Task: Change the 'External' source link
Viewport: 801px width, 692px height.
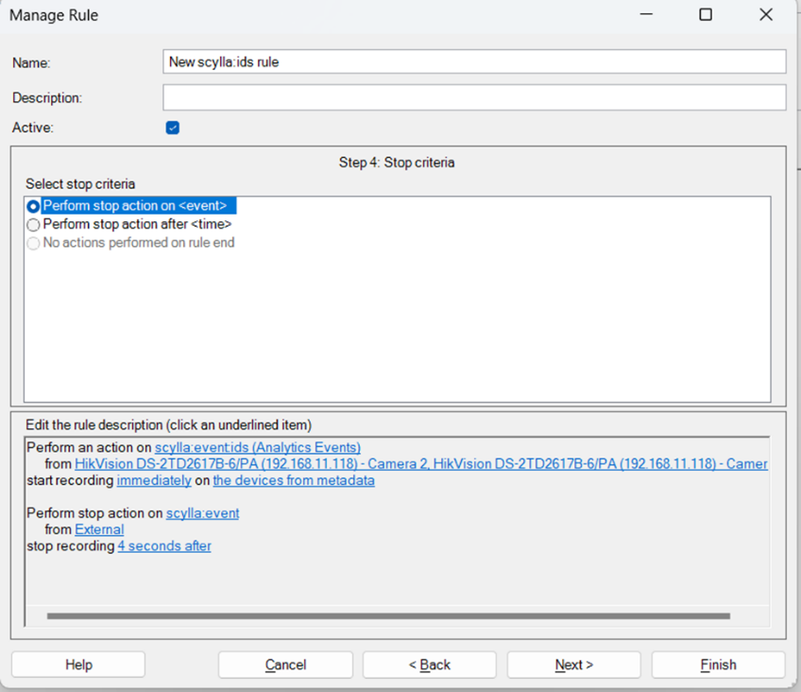Action: 99,529
